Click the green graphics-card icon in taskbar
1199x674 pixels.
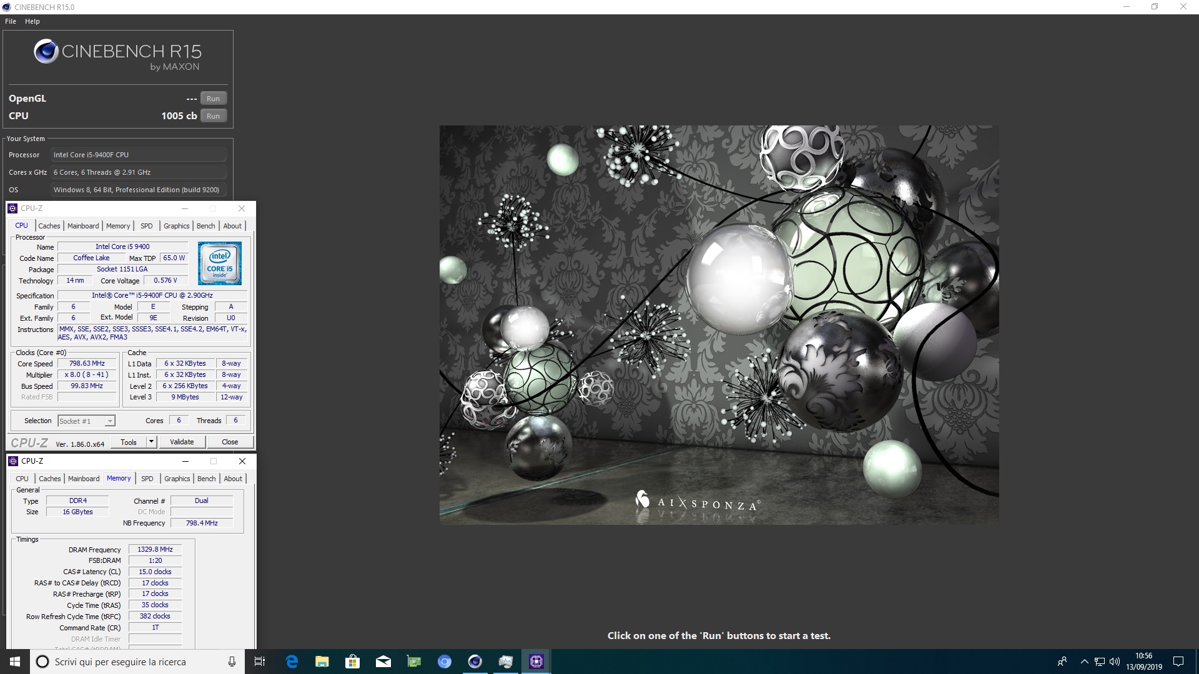(414, 662)
